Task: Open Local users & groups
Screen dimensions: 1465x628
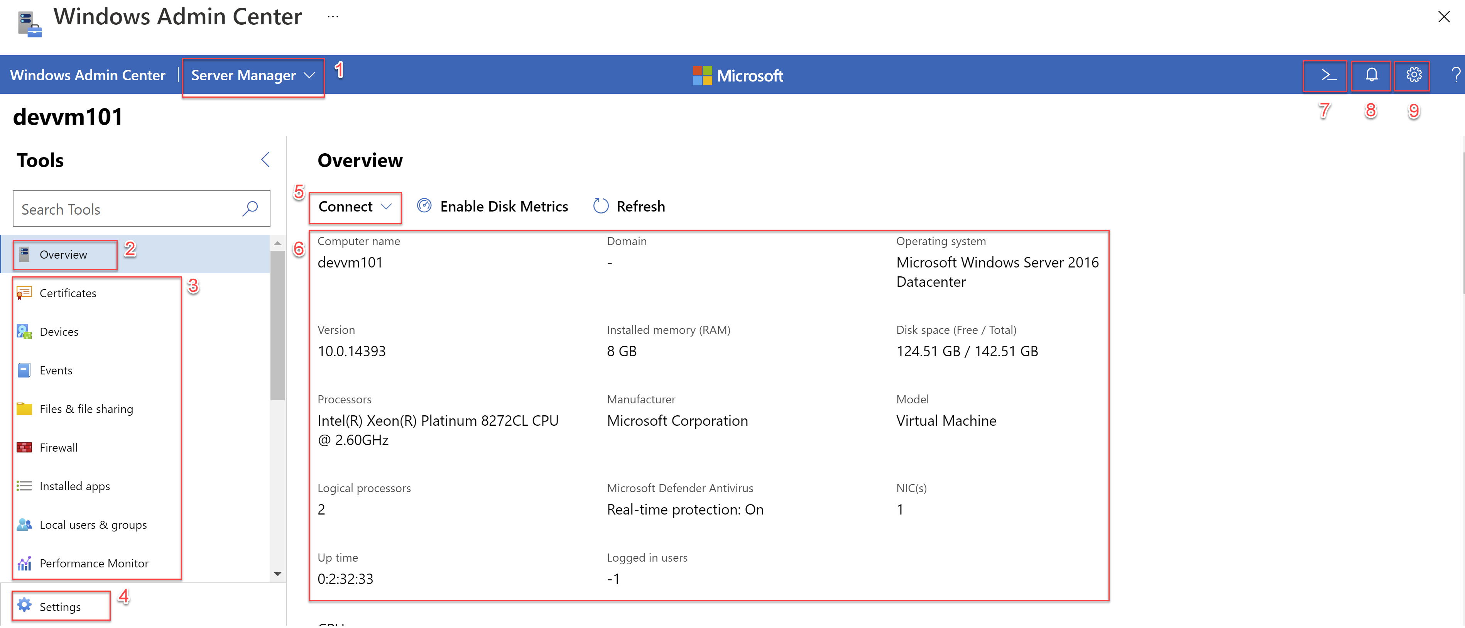Action: click(x=135, y=525)
